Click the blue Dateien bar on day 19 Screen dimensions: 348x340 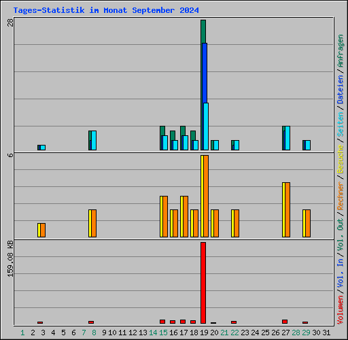coord(205,73)
